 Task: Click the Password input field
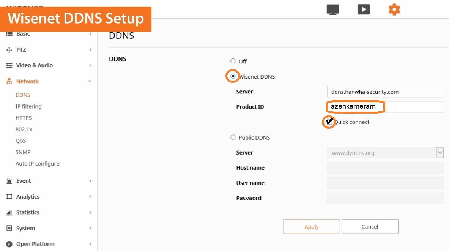click(386, 198)
